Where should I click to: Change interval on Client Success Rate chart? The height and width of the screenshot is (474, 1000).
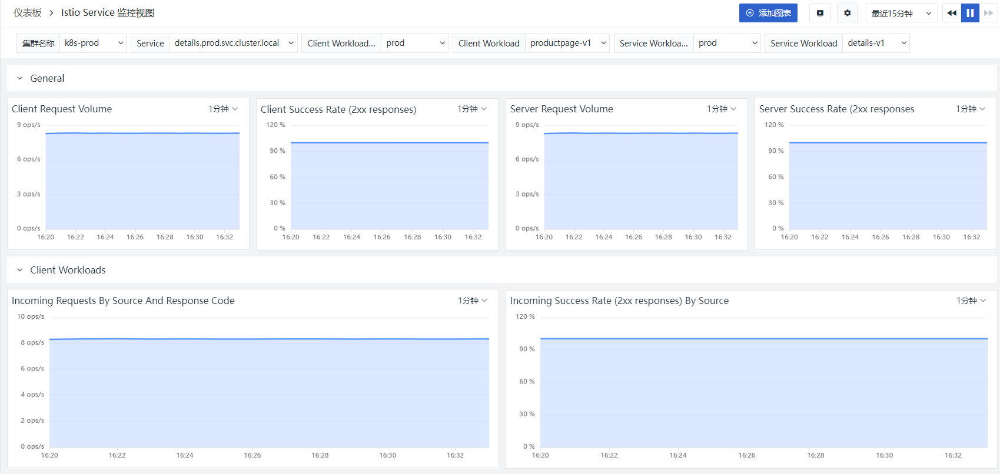[472, 109]
